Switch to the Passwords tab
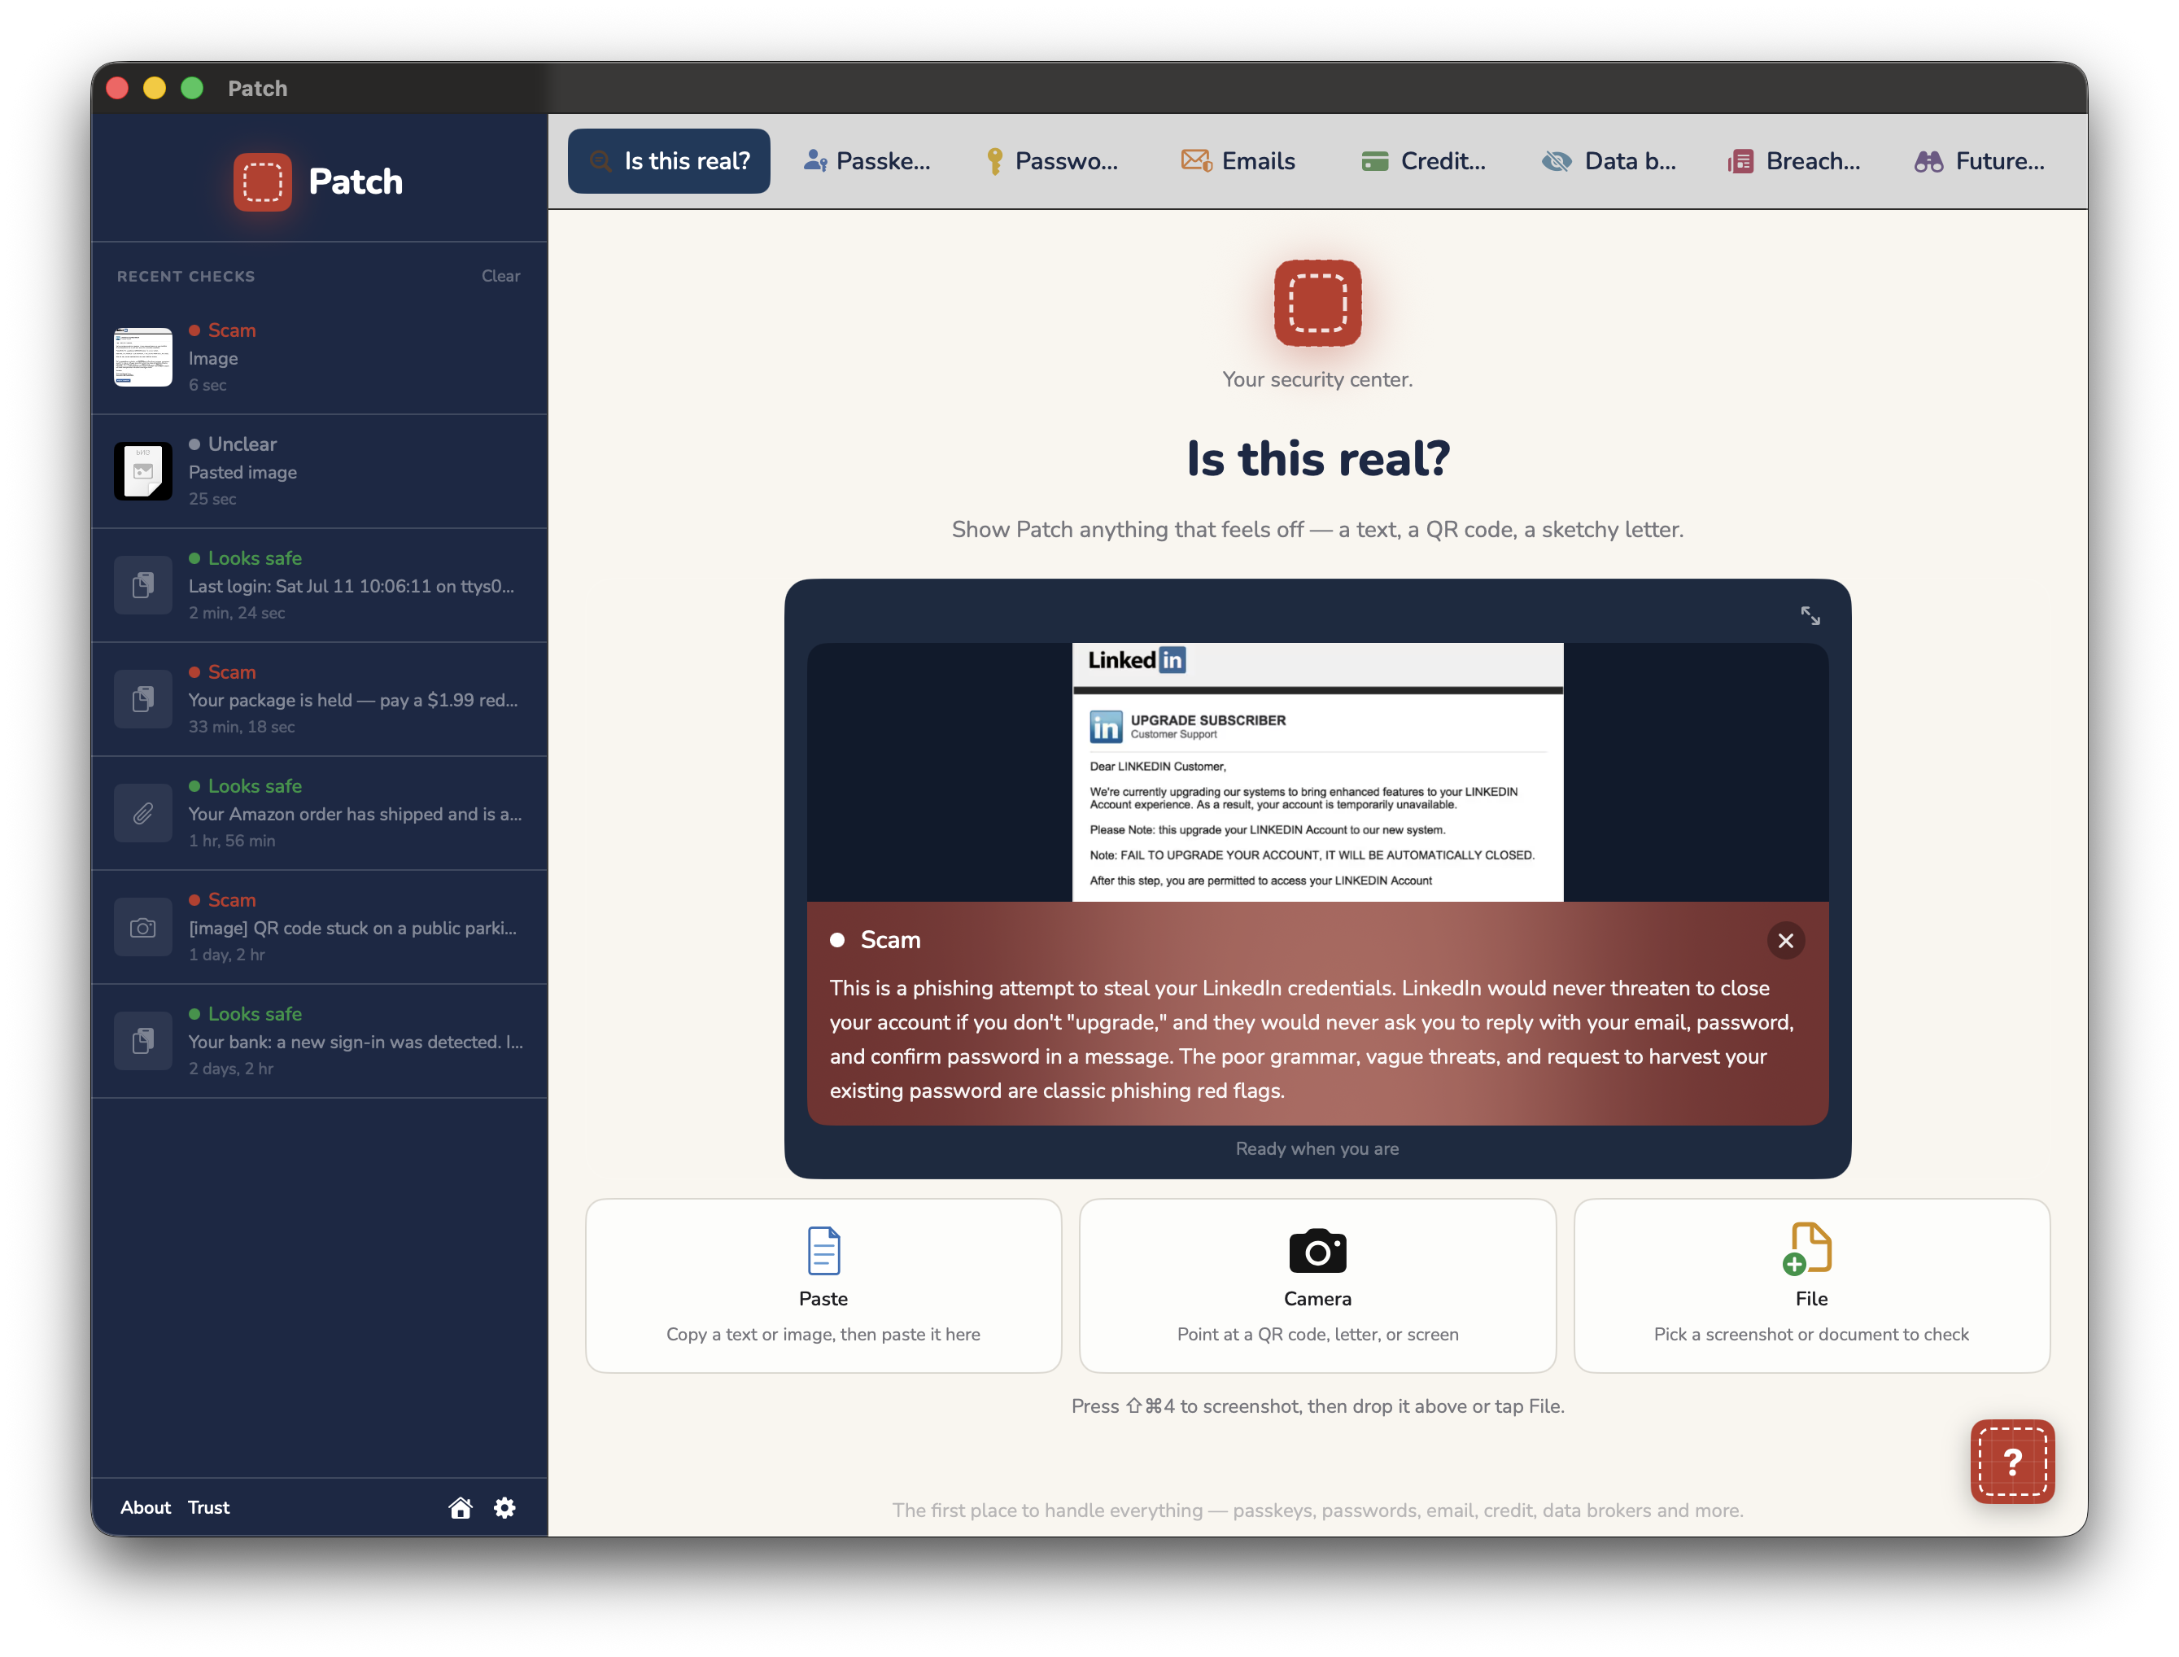This screenshot has width=2179, height=1657. tap(1051, 161)
